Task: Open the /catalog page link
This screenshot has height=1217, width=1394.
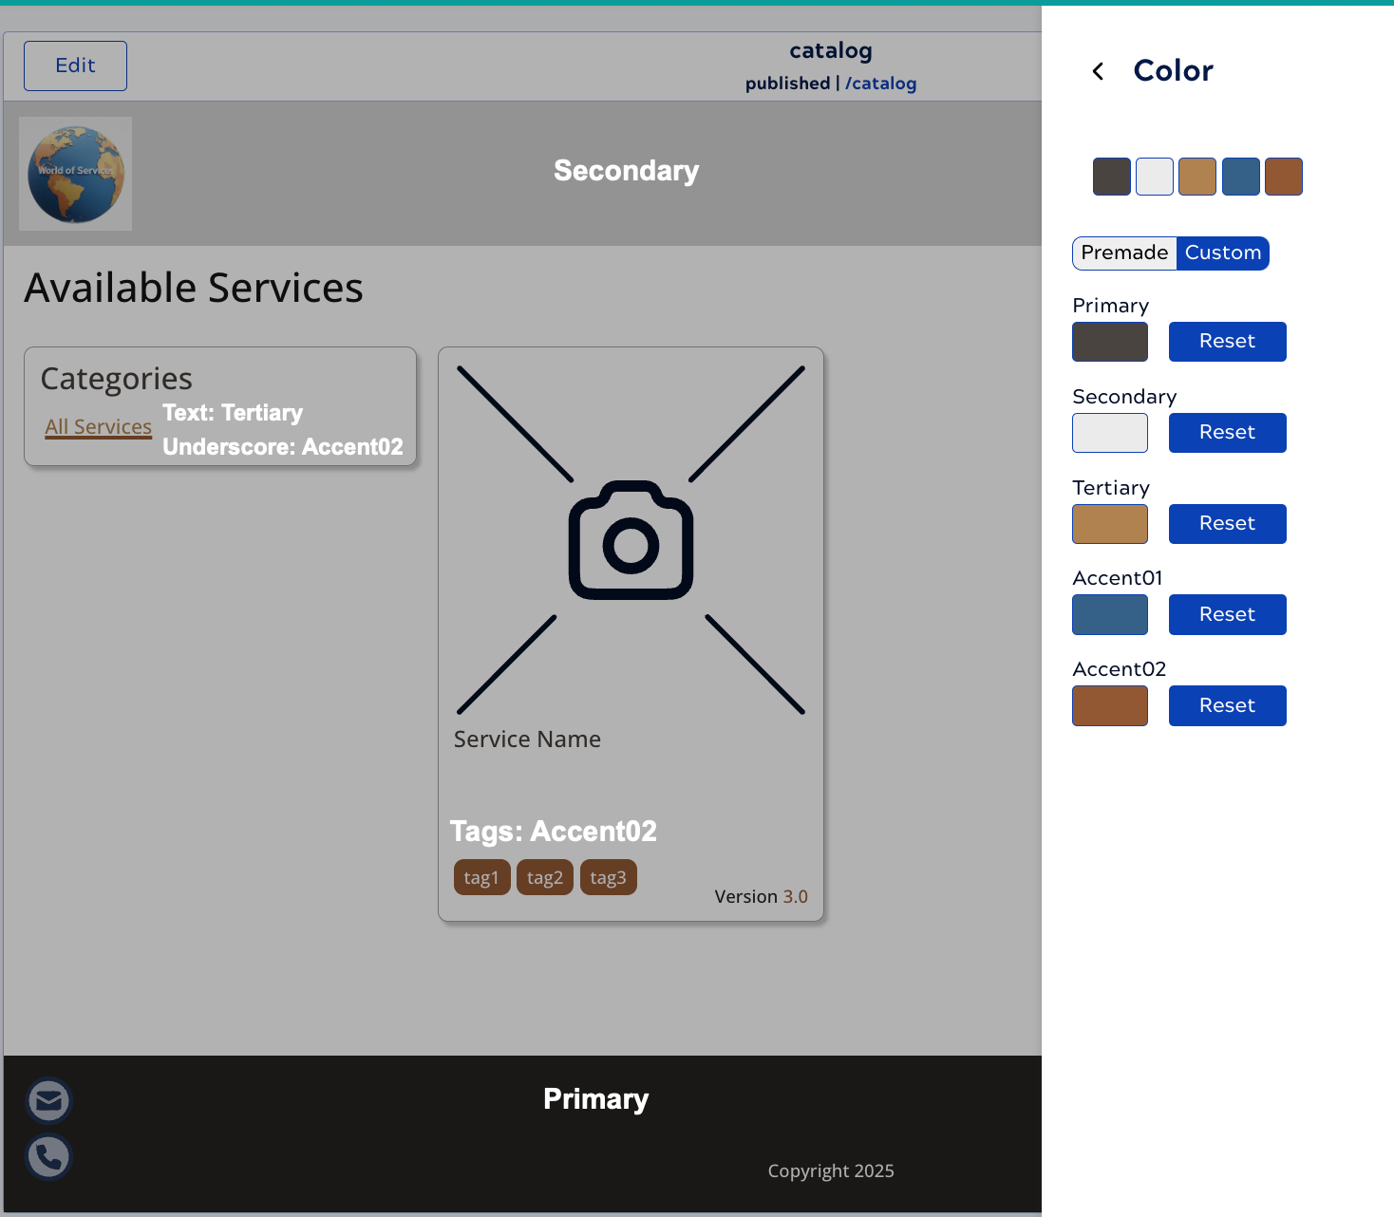Action: [881, 84]
